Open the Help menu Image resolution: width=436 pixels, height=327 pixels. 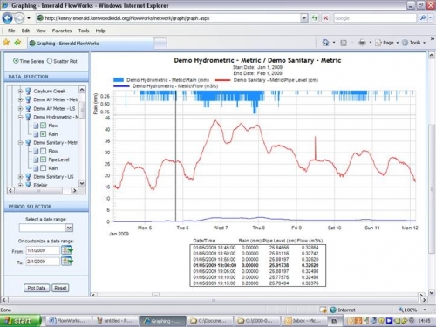pos(100,31)
